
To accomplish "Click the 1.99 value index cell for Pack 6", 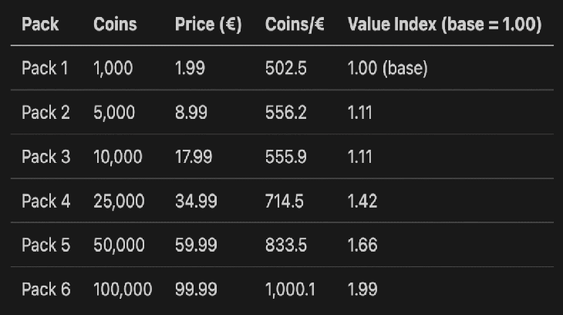I will pos(362,290).
